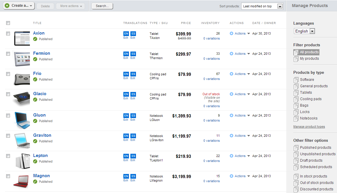The image size is (337, 193).
Task: Select the Magnon product checkbox
Action: tap(8, 176)
